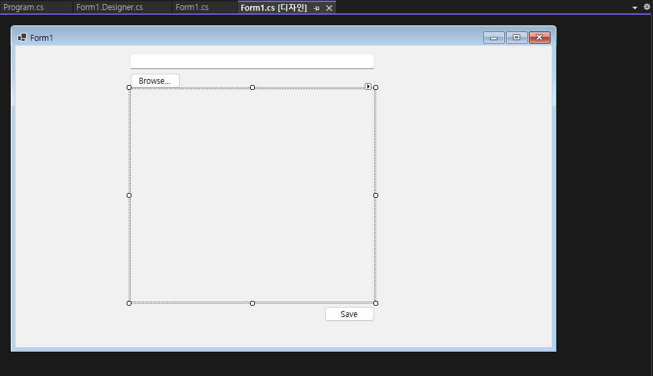Open the tab settings gear icon
The image size is (653, 376).
647,7
